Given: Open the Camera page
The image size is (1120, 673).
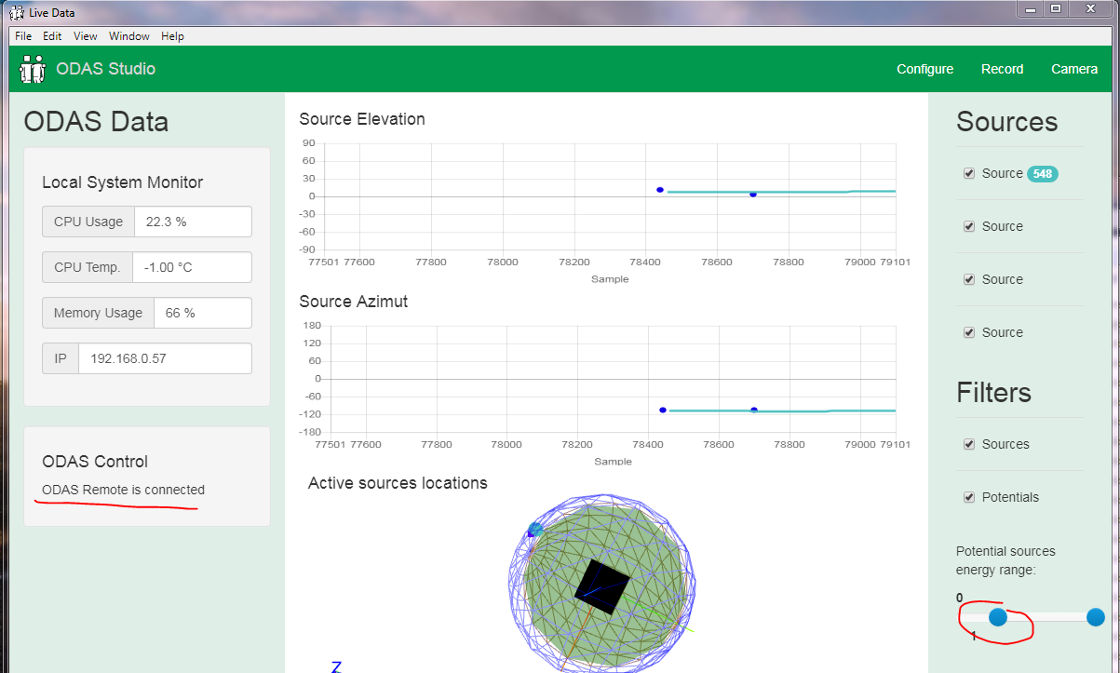Looking at the screenshot, I should pyautogui.click(x=1074, y=69).
